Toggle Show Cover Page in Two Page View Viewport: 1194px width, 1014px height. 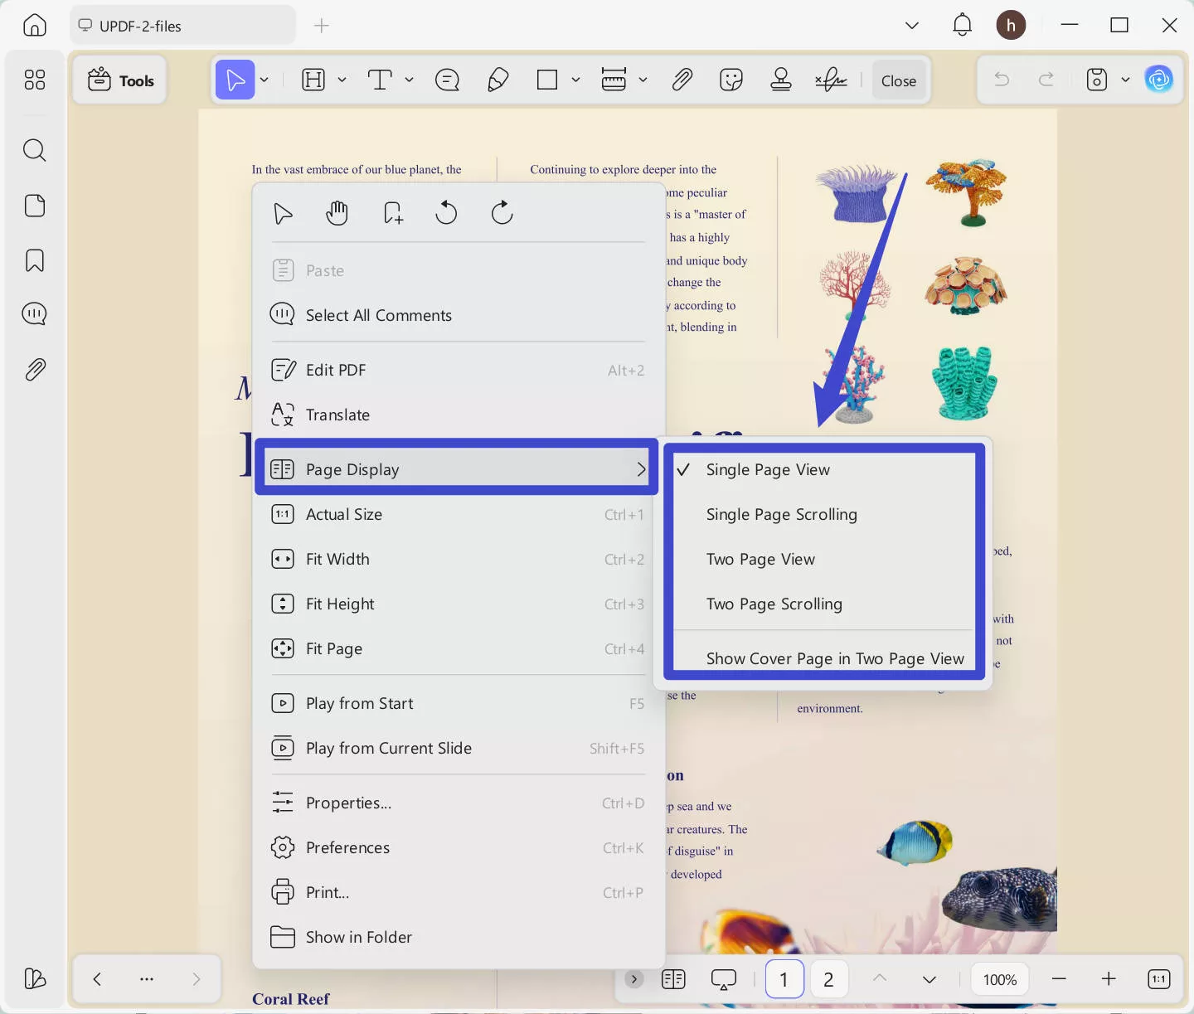tap(834, 659)
